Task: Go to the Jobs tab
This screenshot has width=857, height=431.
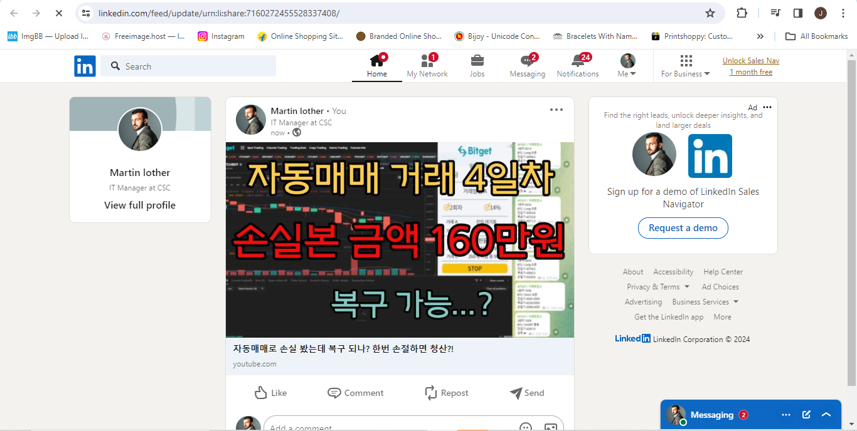Action: [x=477, y=66]
